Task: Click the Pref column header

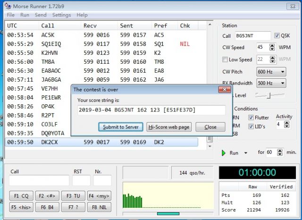Action: point(165,25)
